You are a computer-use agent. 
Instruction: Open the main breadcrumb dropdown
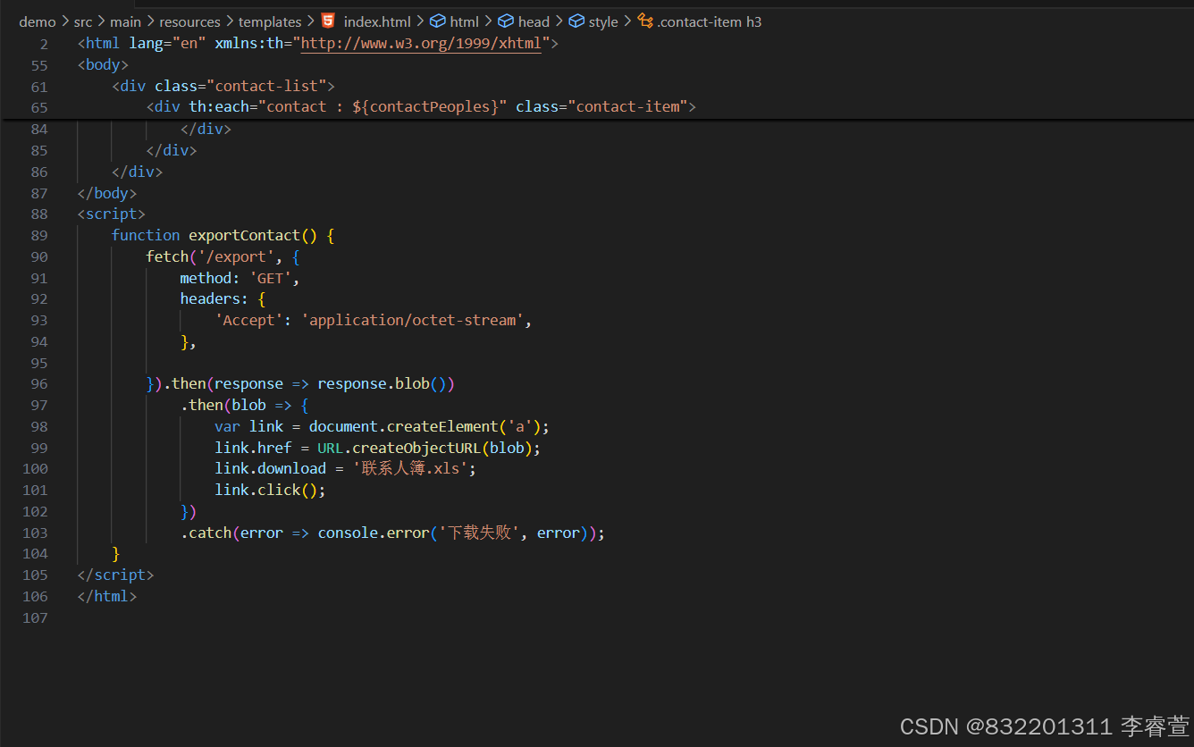[x=124, y=21]
